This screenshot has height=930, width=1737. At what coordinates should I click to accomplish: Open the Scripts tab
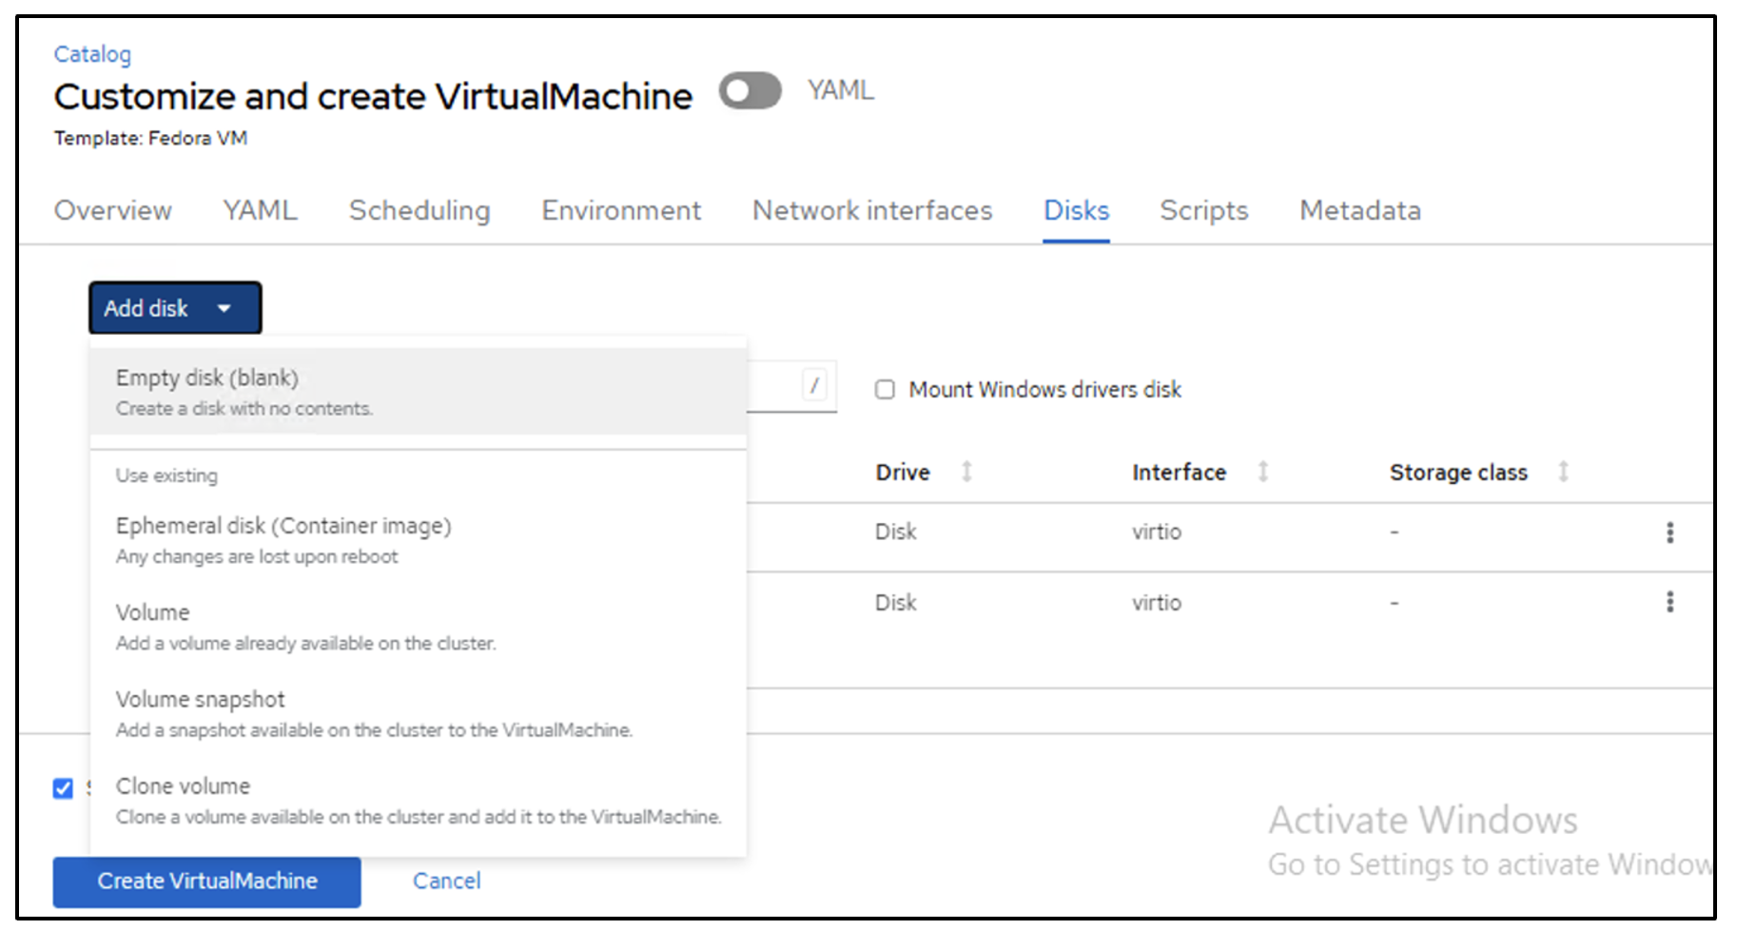click(1203, 210)
